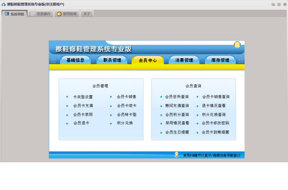Switch to the 库存管理 tab

pyautogui.click(x=220, y=60)
